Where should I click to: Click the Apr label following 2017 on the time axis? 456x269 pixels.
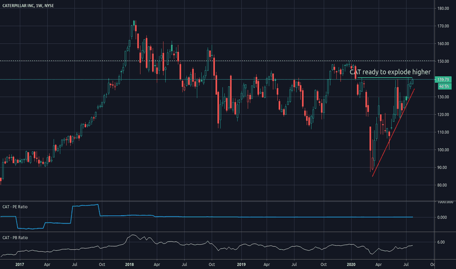pyautogui.click(x=47, y=265)
